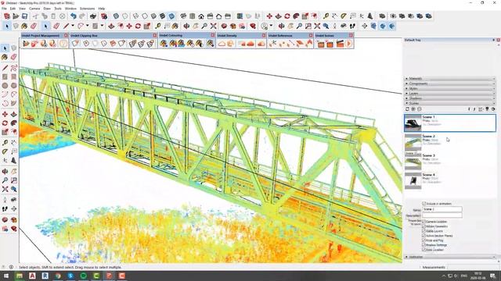This screenshot has width=501, height=281.
Task: Toggle Visible Layers checkbox
Action: [424, 231]
